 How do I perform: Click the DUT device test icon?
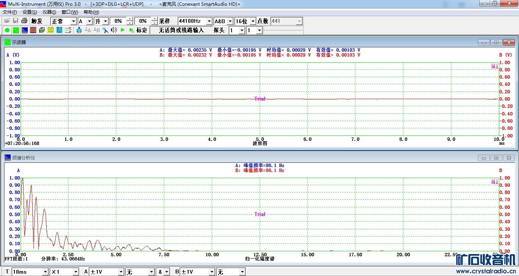tap(59, 30)
